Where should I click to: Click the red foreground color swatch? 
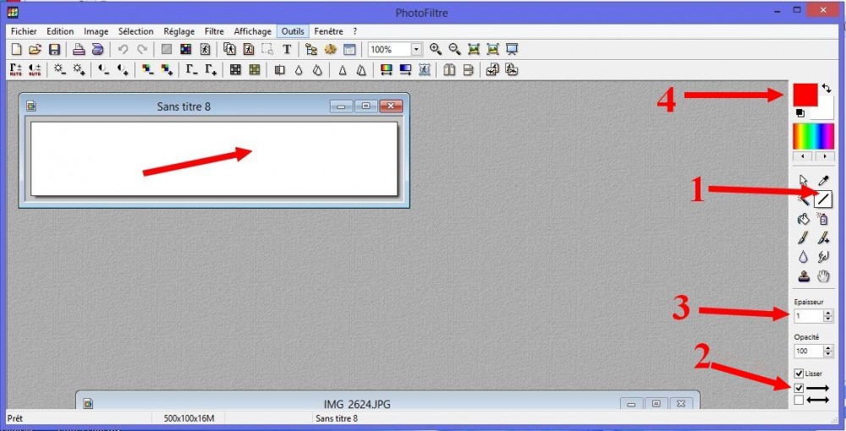804,94
